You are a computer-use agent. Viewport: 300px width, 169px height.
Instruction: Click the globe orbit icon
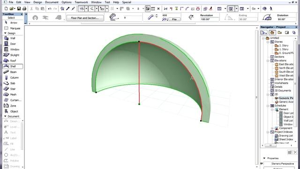264,8
